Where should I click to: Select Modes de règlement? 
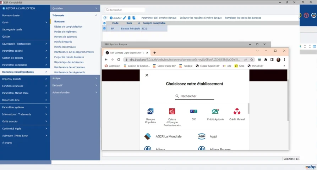[65, 32]
